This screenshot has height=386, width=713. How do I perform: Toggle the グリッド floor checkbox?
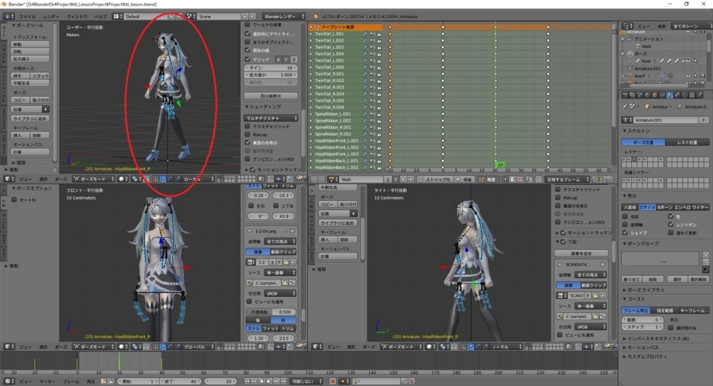pyautogui.click(x=247, y=59)
